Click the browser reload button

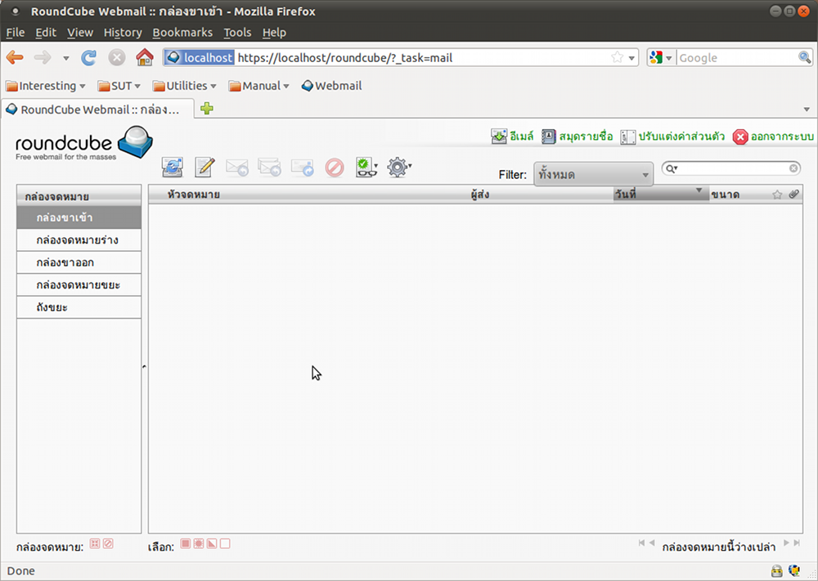pyautogui.click(x=88, y=57)
